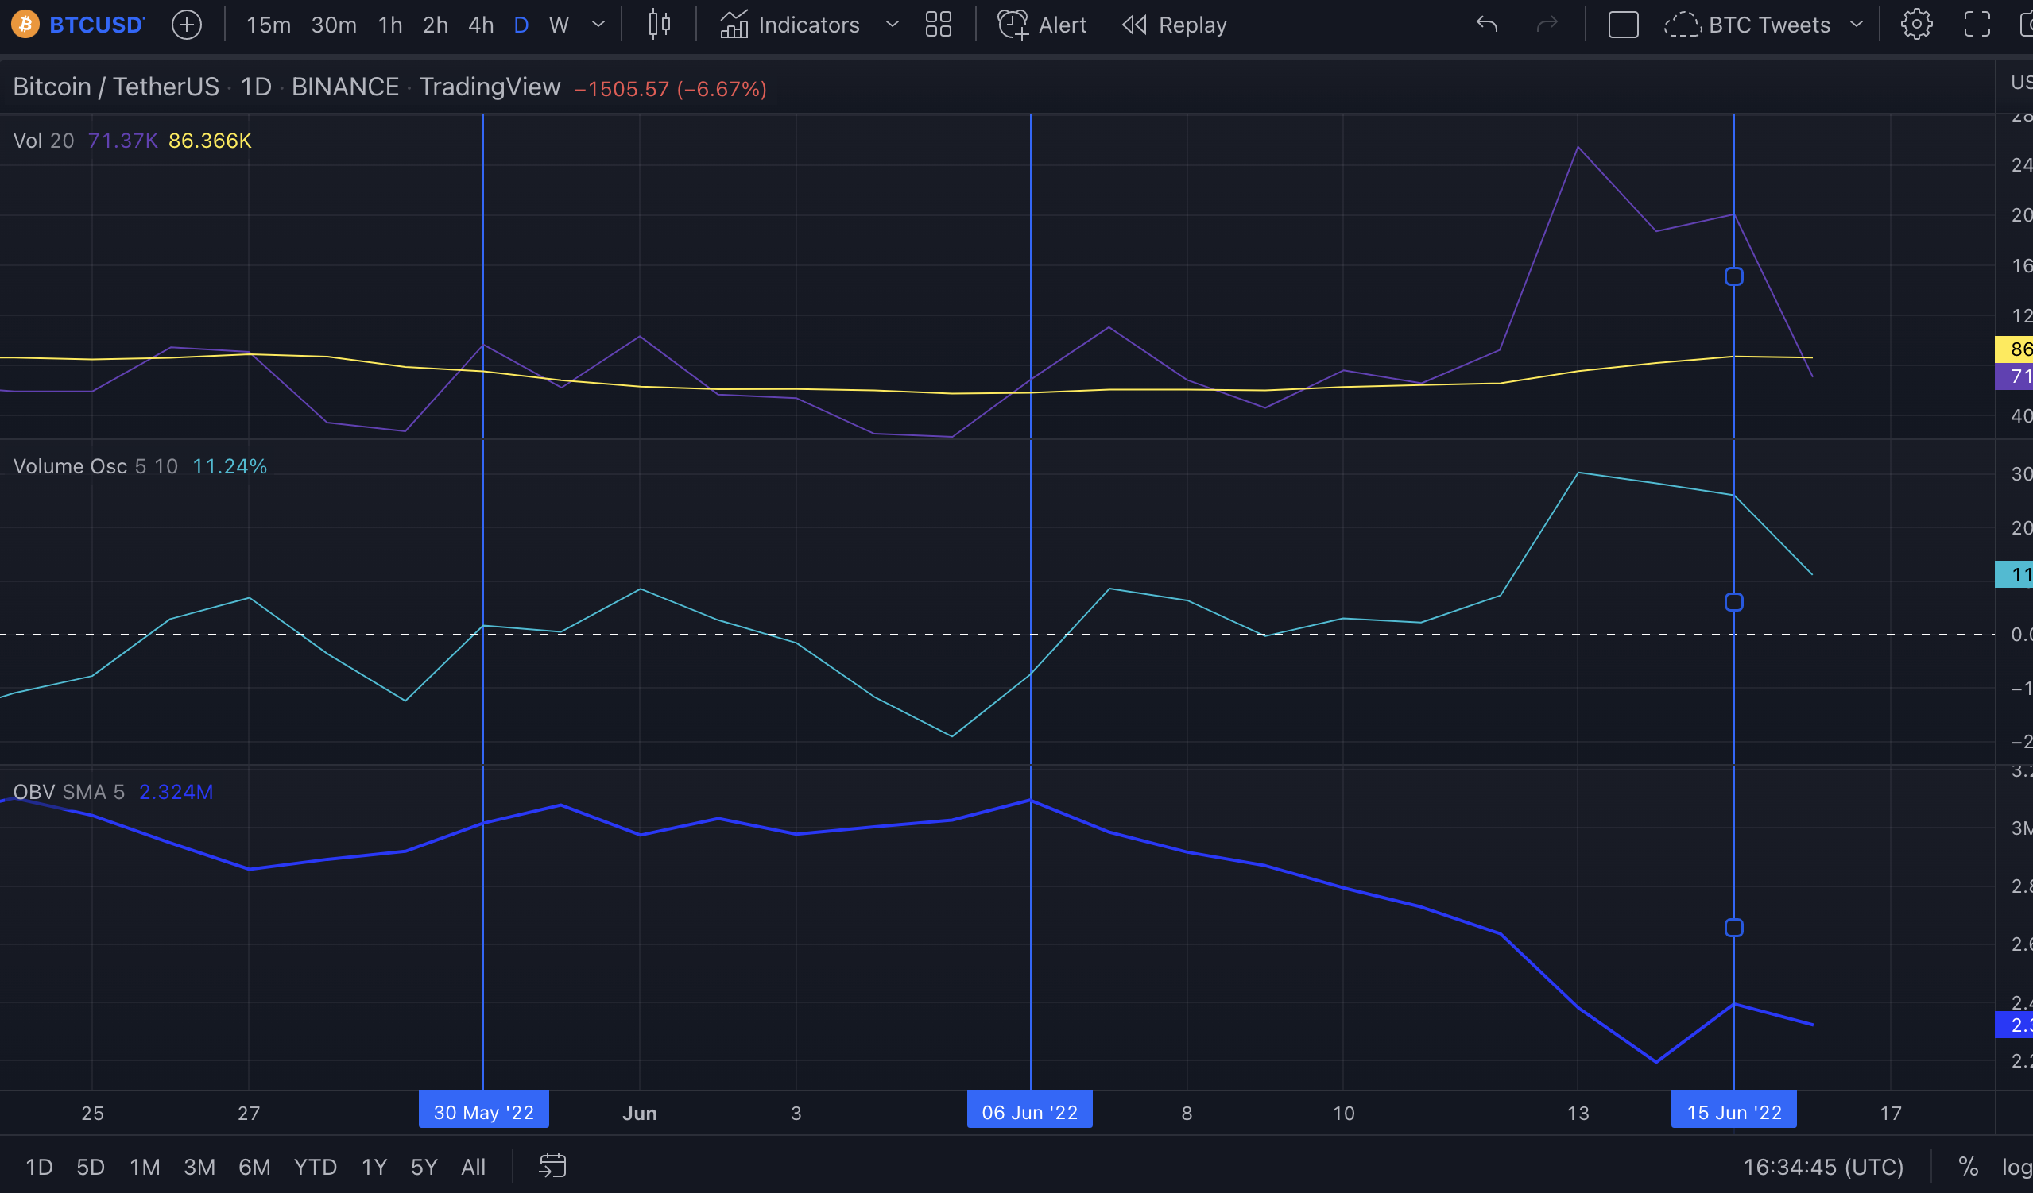Open indicator templates grid icon

939,25
